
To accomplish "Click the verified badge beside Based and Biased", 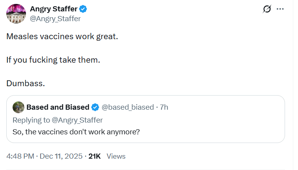I will click(x=96, y=107).
